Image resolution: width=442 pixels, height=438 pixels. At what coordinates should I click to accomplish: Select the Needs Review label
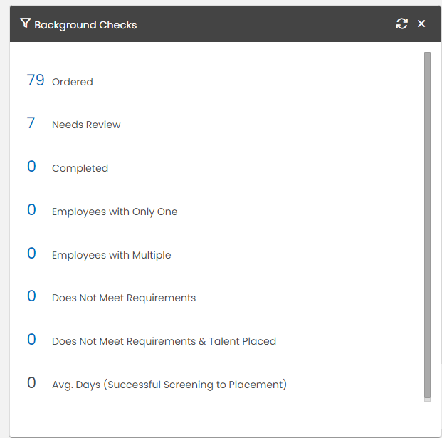point(86,125)
